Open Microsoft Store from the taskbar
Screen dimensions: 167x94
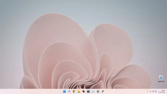coord(88,91)
